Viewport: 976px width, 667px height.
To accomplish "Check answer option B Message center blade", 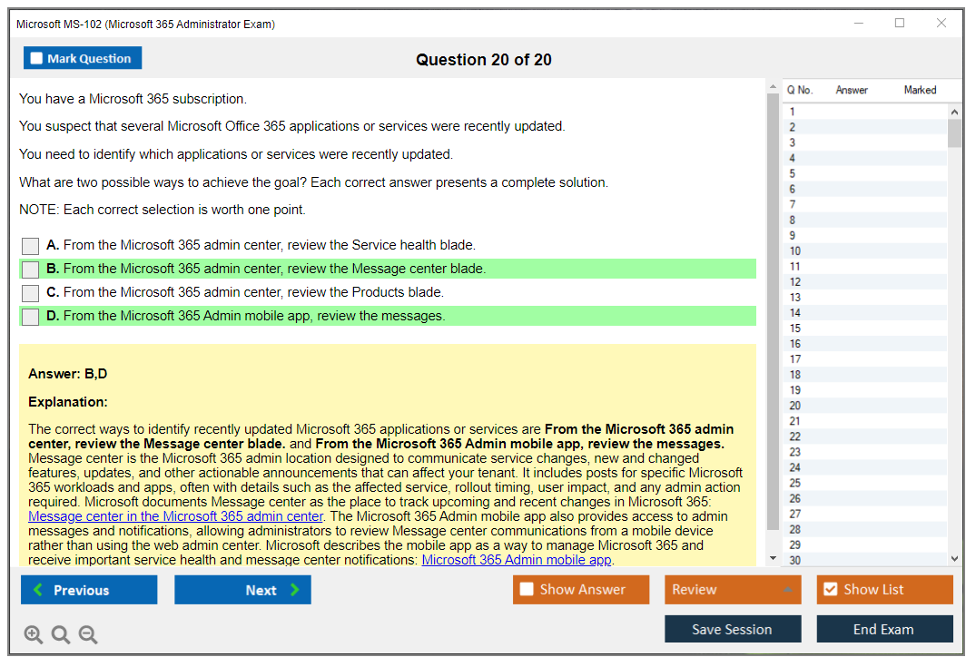I will (x=31, y=270).
